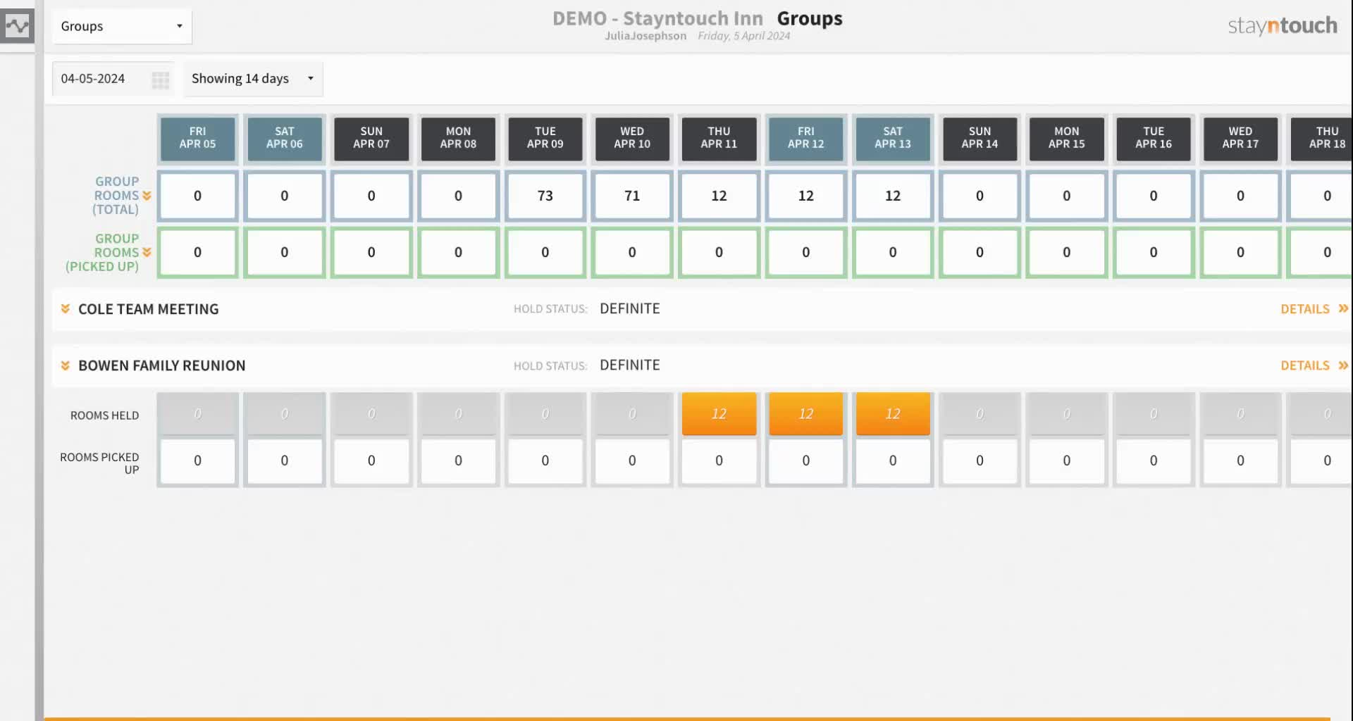This screenshot has height=721, width=1353.
Task: Click picked up group rooms on Apr 09
Action: click(x=545, y=252)
